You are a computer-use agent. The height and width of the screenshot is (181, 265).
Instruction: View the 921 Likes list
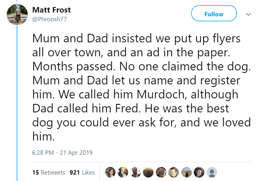(82, 172)
